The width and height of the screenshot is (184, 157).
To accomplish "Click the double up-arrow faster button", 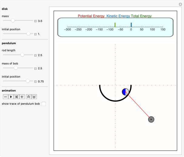I will (29, 97).
